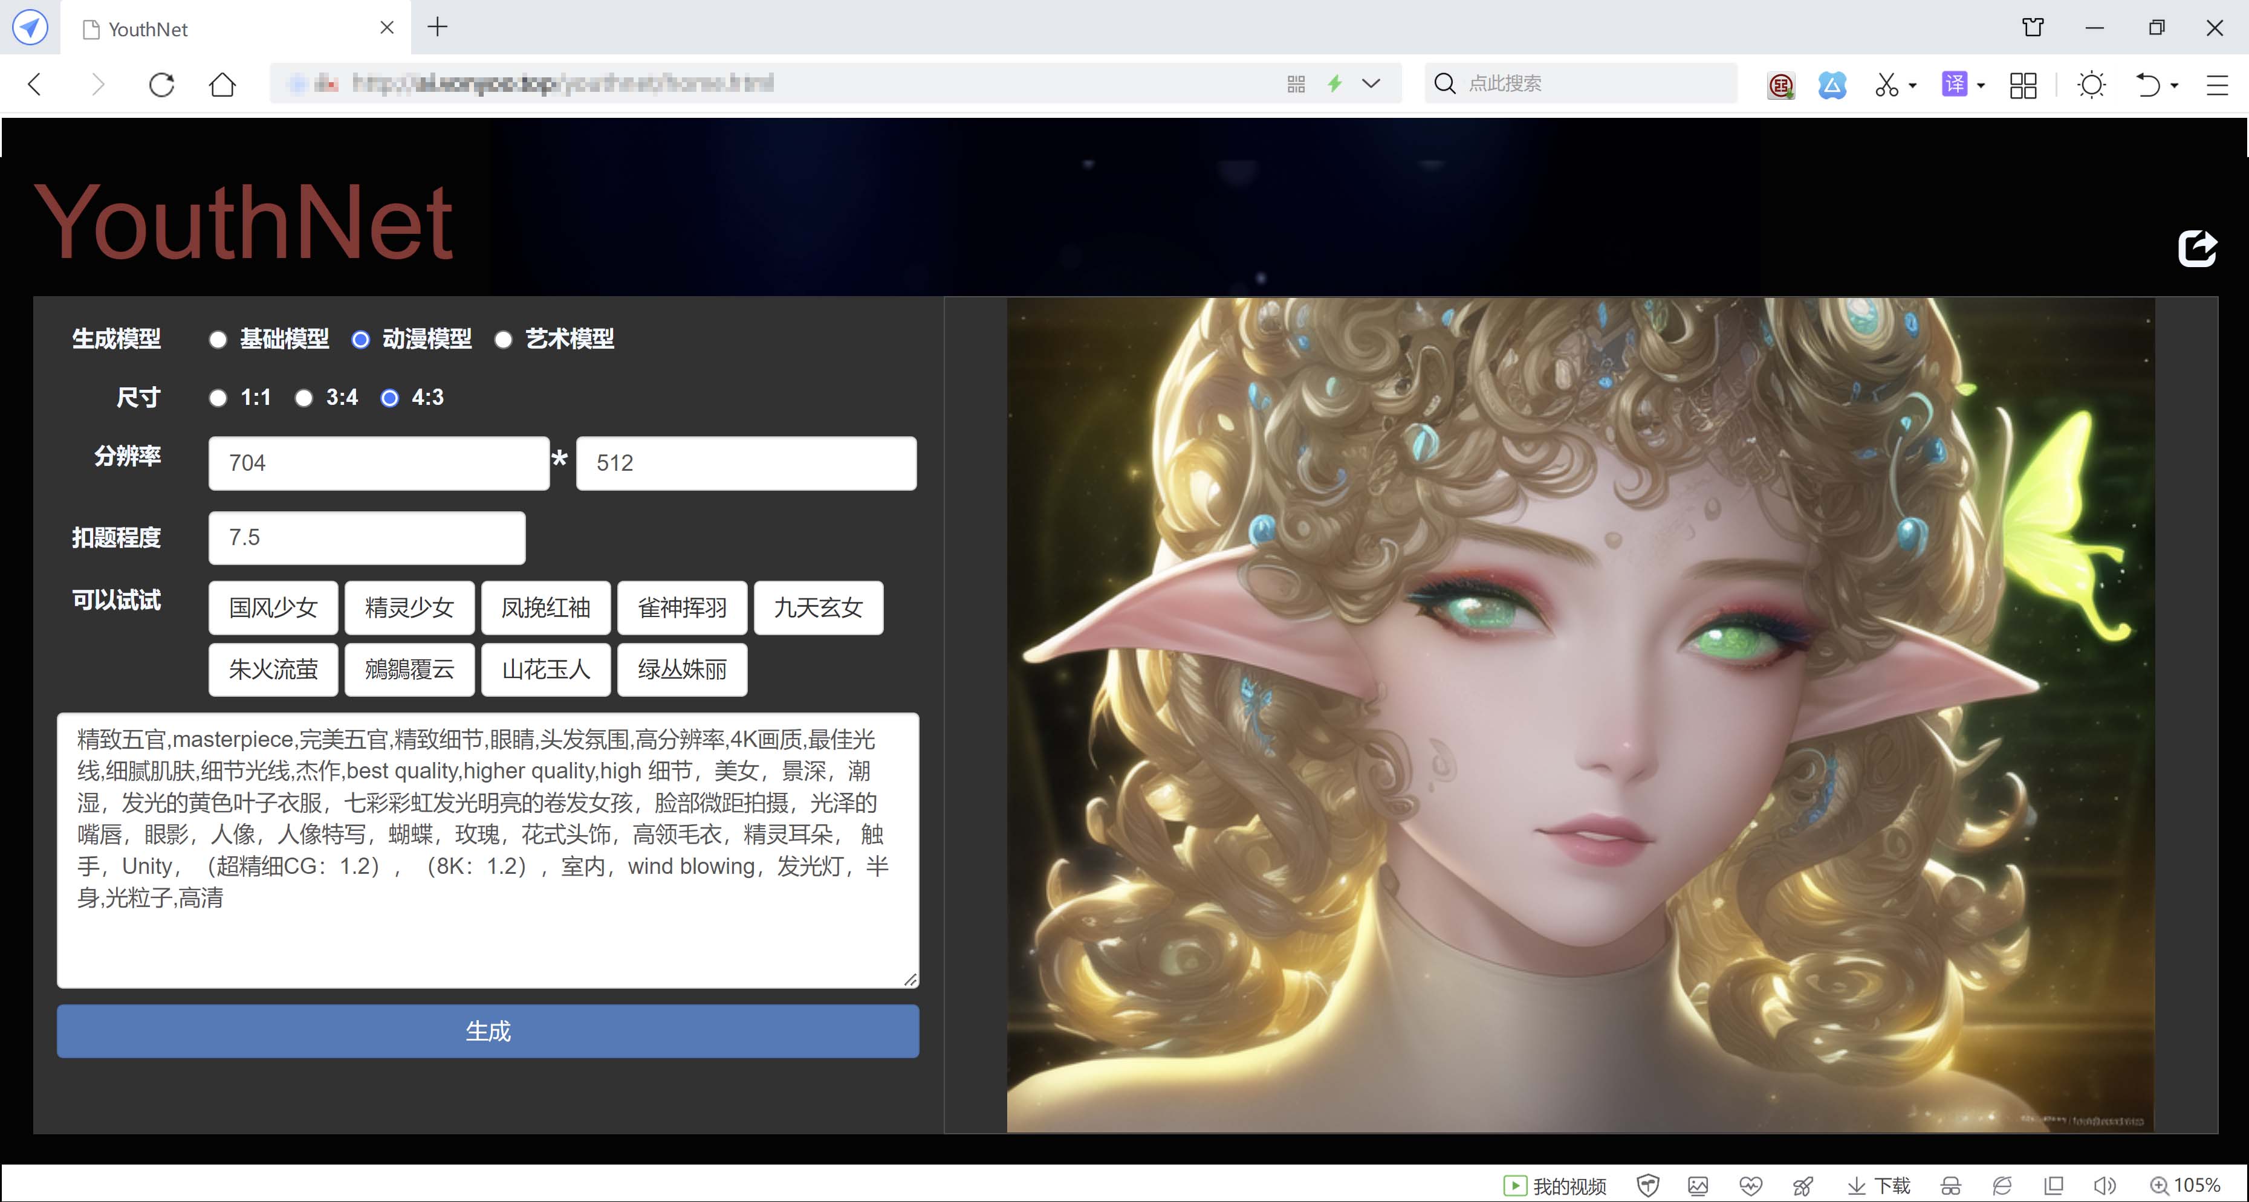Try the 九天玄女 preset button

click(818, 607)
